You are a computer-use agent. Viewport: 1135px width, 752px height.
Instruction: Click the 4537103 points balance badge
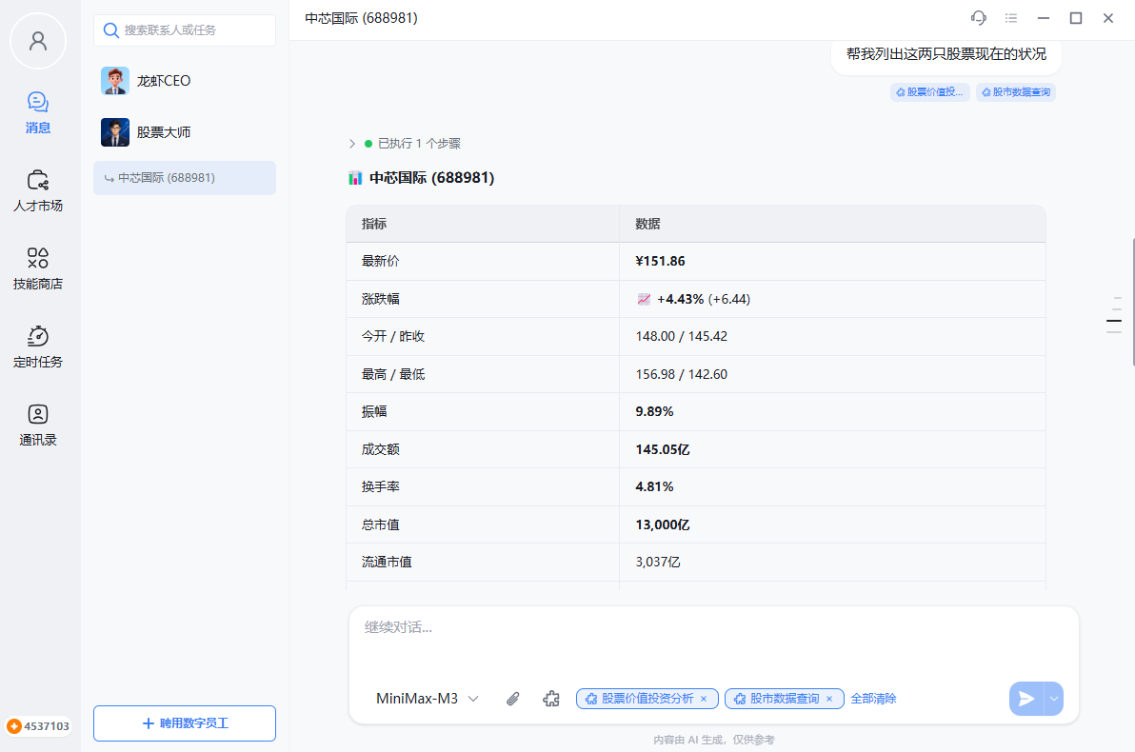[x=38, y=726]
